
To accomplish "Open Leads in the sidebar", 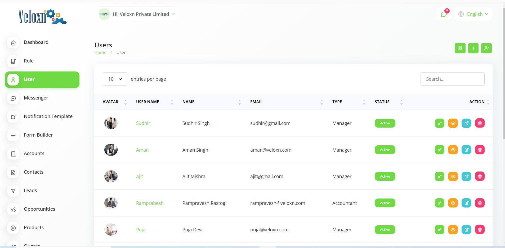I will pos(30,191).
